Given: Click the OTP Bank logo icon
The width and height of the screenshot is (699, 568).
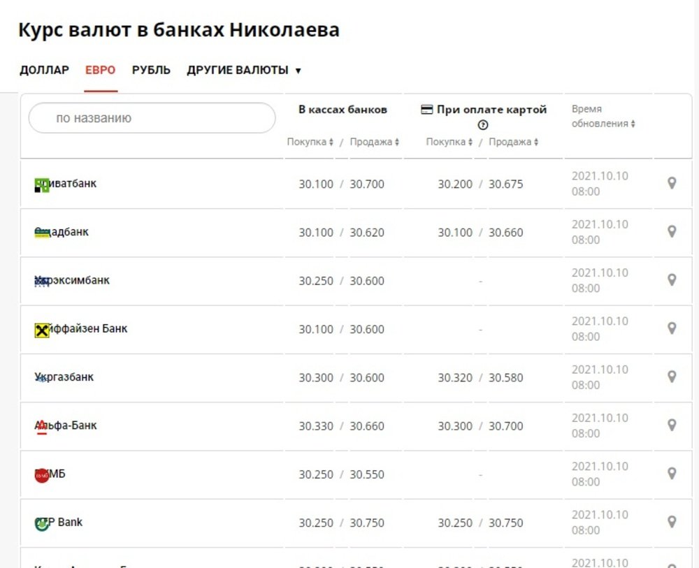Looking at the screenshot, I should (42, 525).
